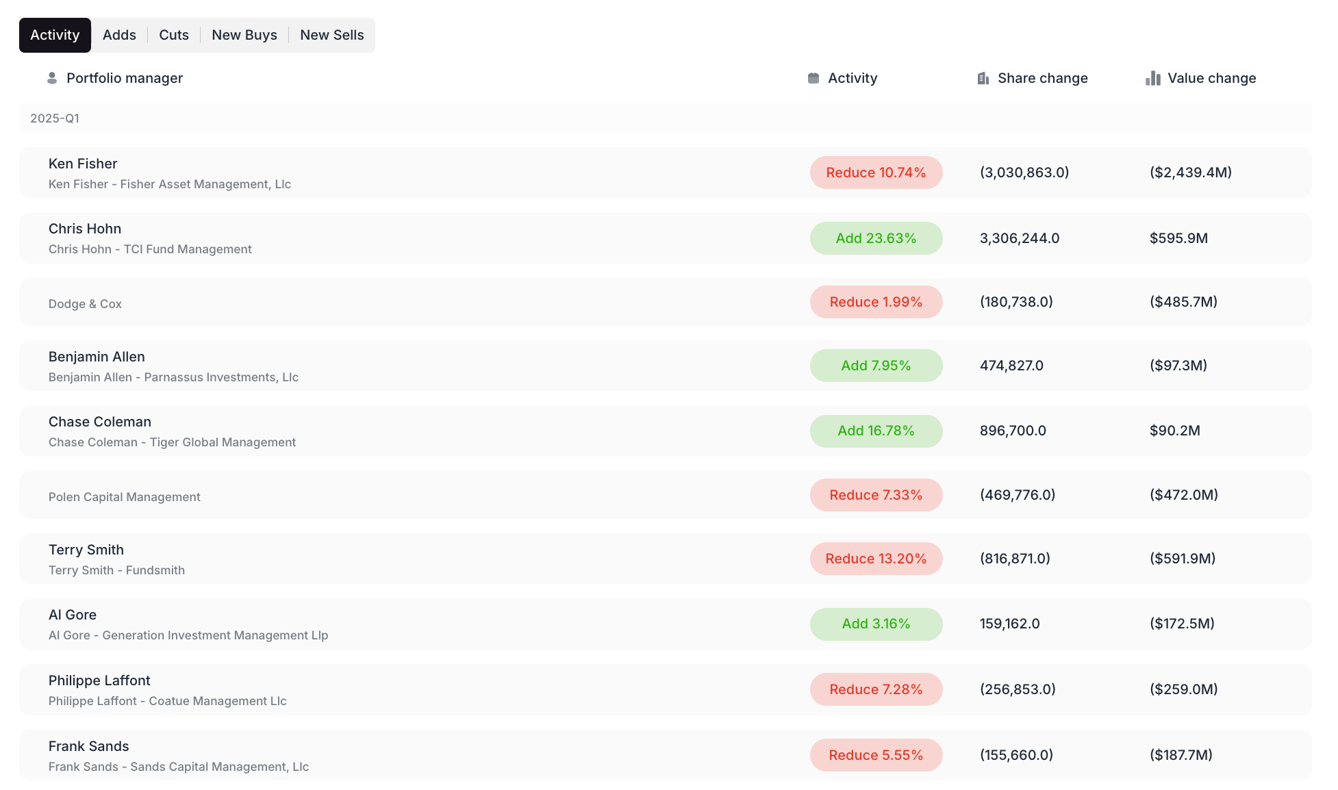Screen dimensions: 1338x790
Task: Sort by the Value change column header
Action: 1211,78
